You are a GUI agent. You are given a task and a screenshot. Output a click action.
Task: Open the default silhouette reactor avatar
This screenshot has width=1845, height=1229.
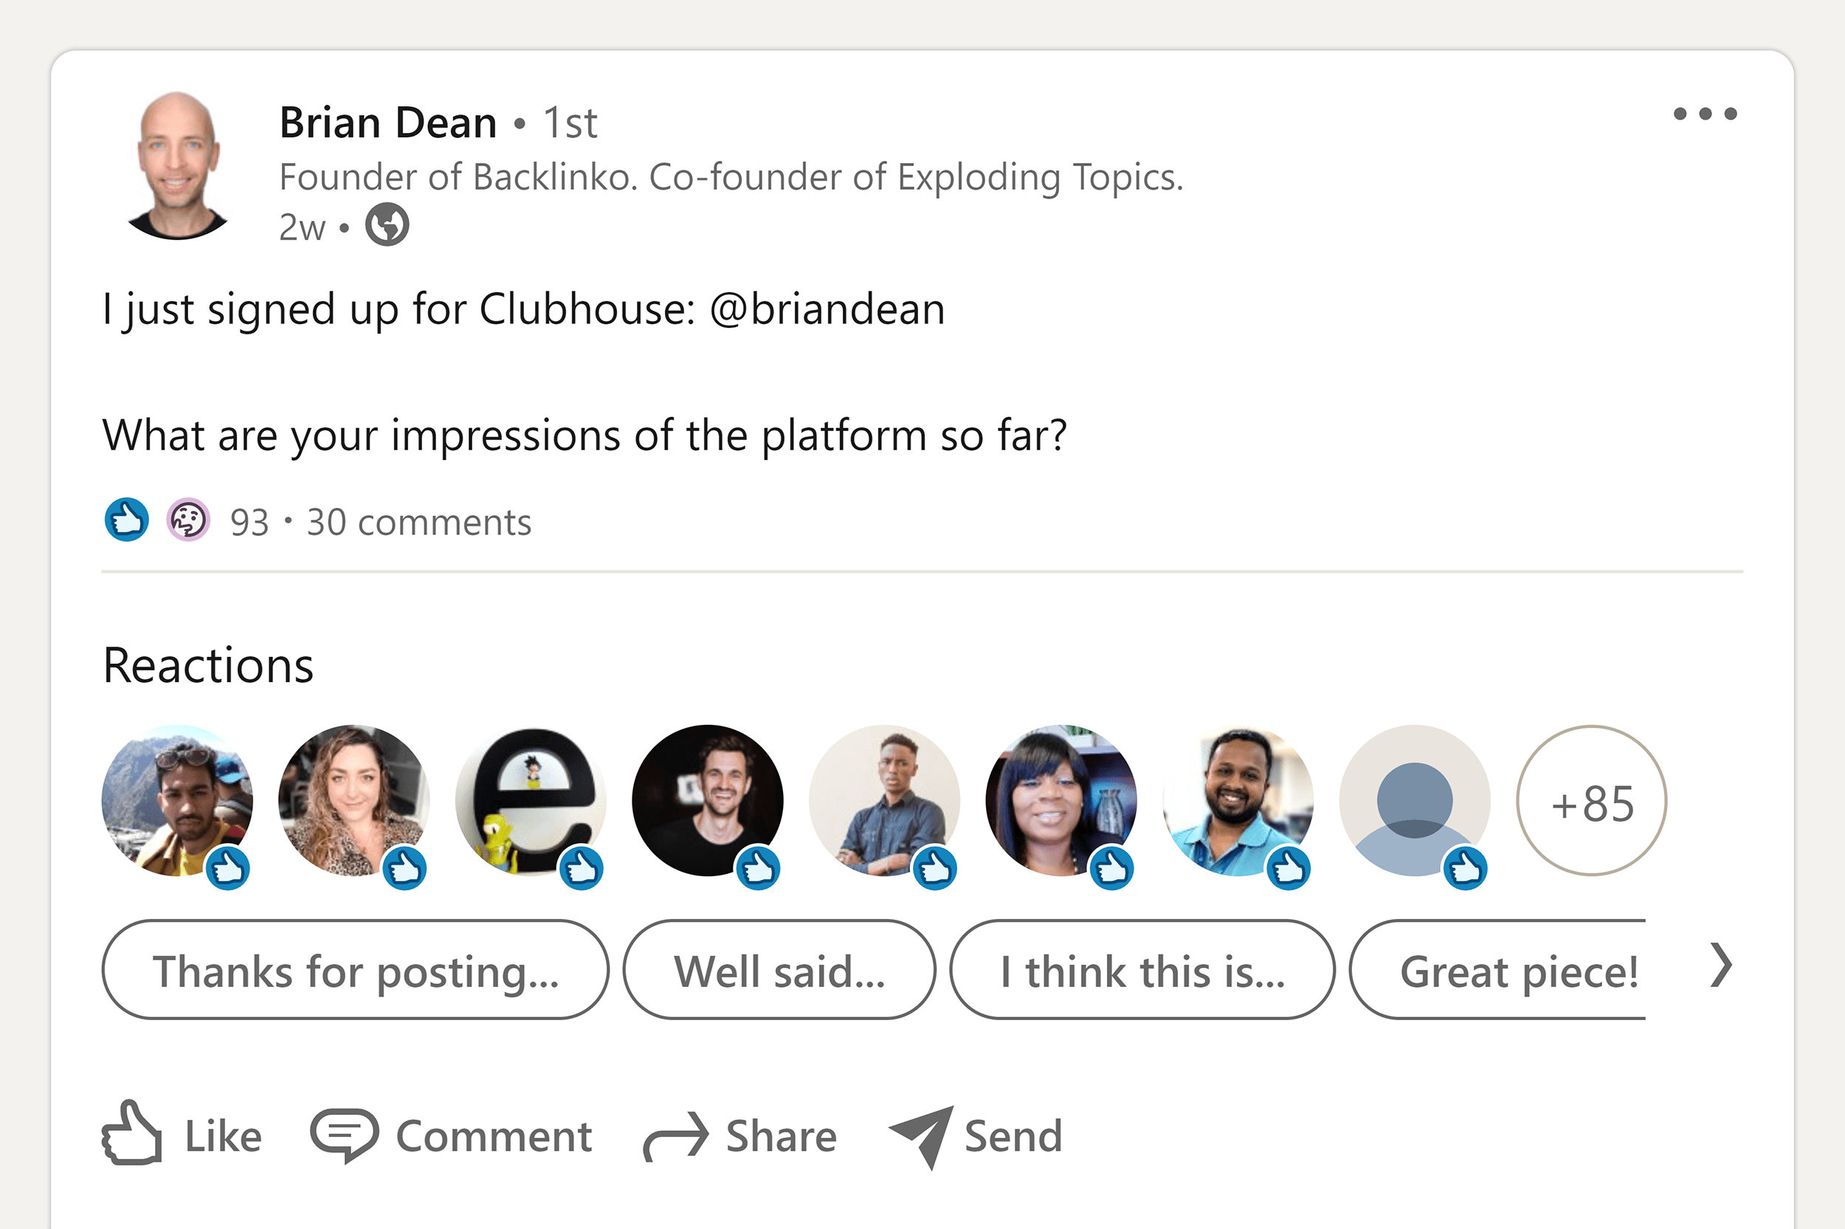pyautogui.click(x=1415, y=800)
